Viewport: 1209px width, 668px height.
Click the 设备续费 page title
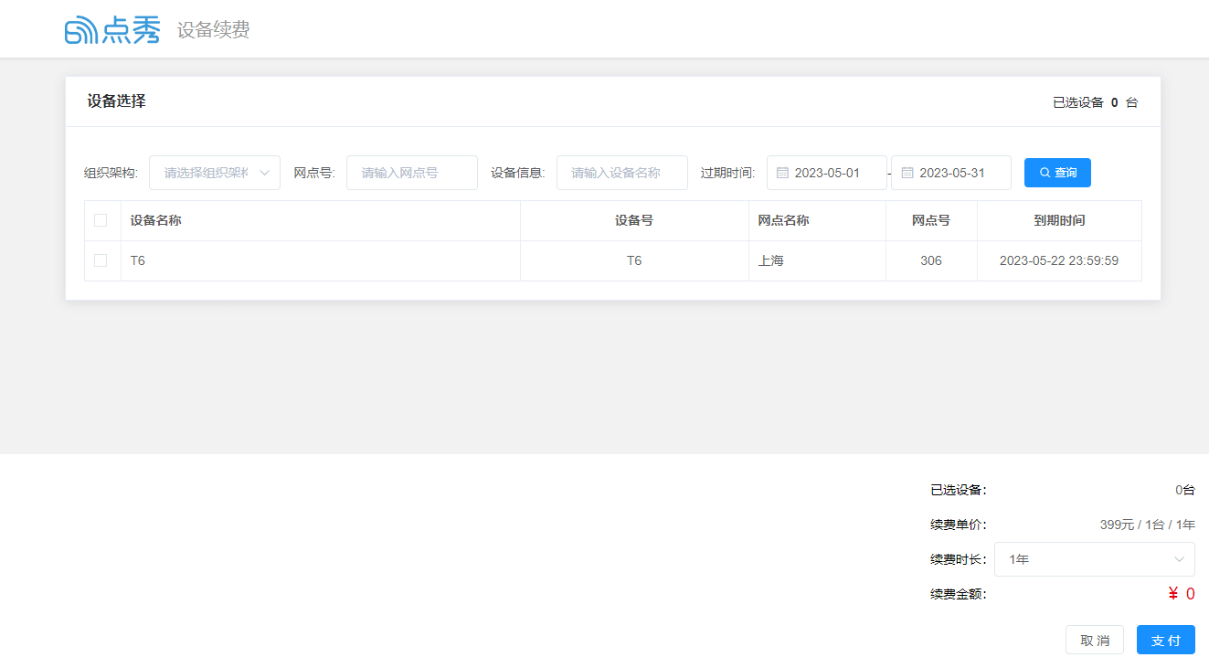coord(213,30)
